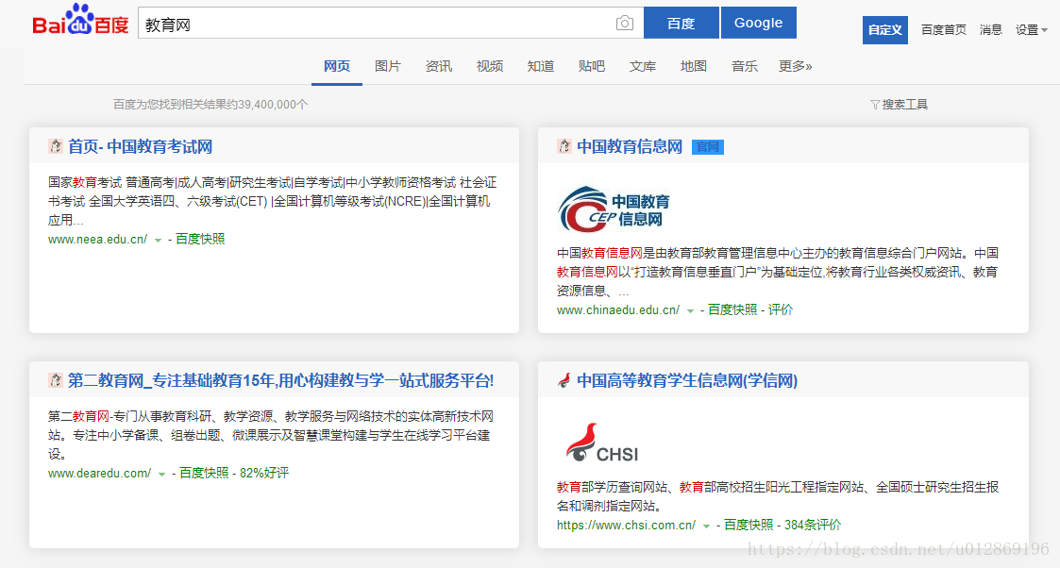
Task: Switch to the 视频 tab
Action: (x=490, y=66)
